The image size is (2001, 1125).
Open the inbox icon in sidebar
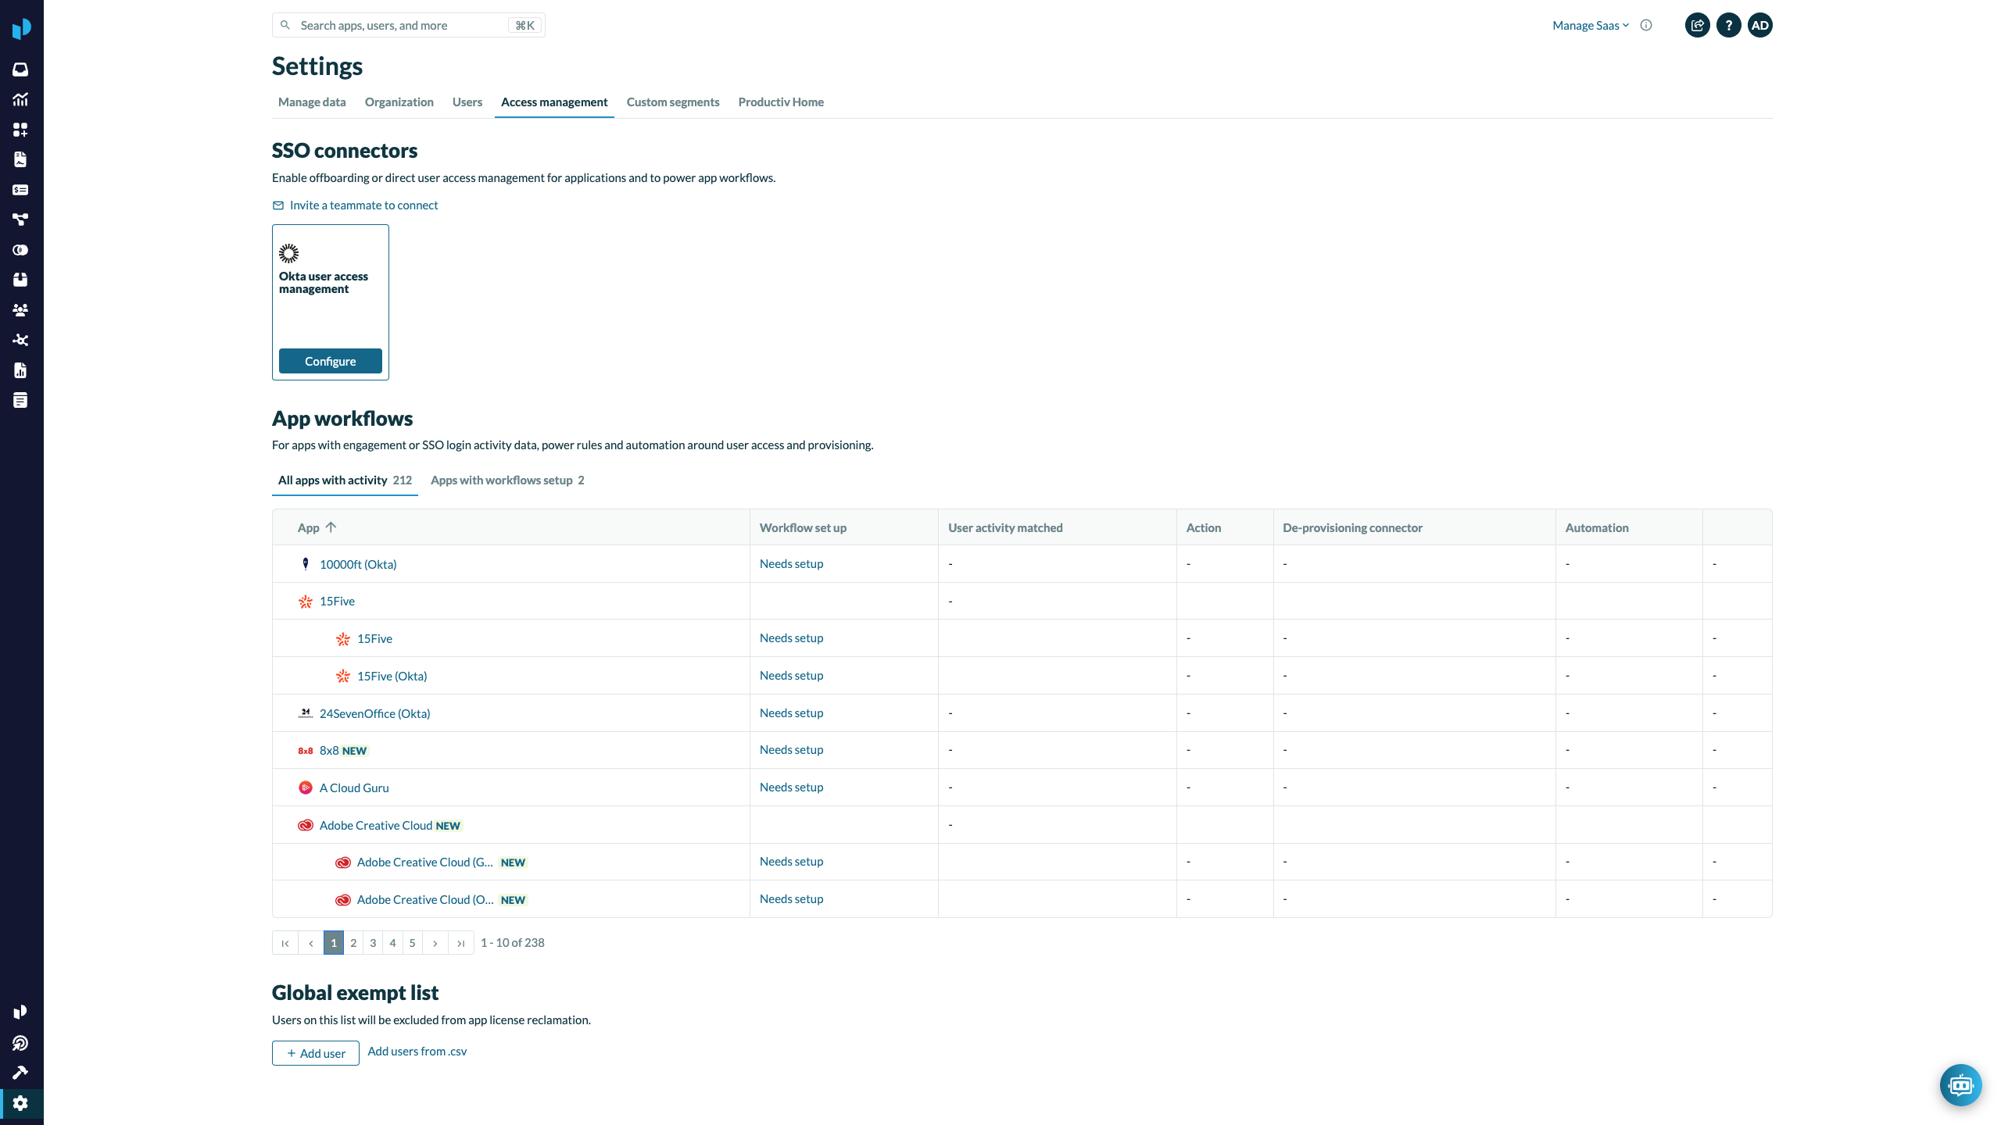(x=20, y=69)
